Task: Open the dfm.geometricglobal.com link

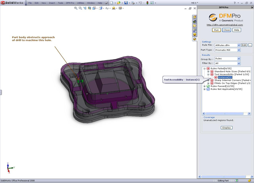Action: click(x=225, y=25)
